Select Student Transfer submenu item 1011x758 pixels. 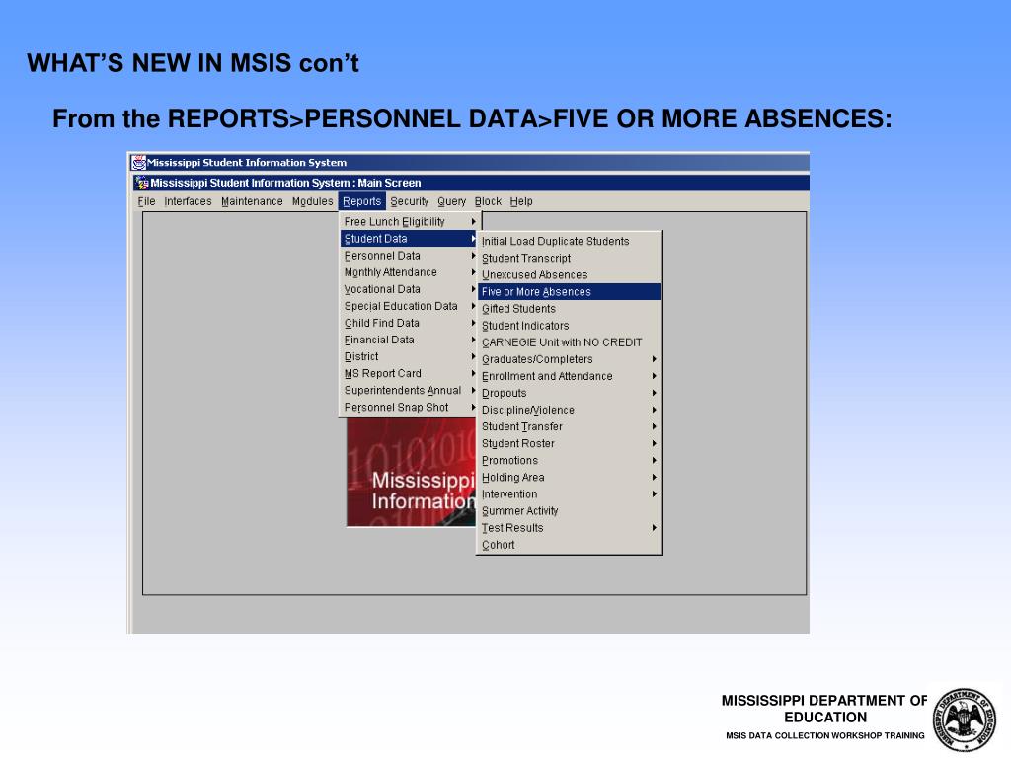[570, 426]
